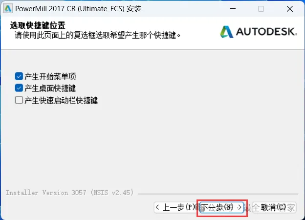
Task: Click the 产生桌面快捷键 label text
Action: 50,88
